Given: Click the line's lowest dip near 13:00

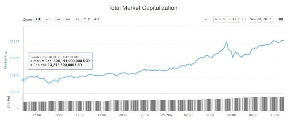Looking at the screenshot, I should (48, 83).
